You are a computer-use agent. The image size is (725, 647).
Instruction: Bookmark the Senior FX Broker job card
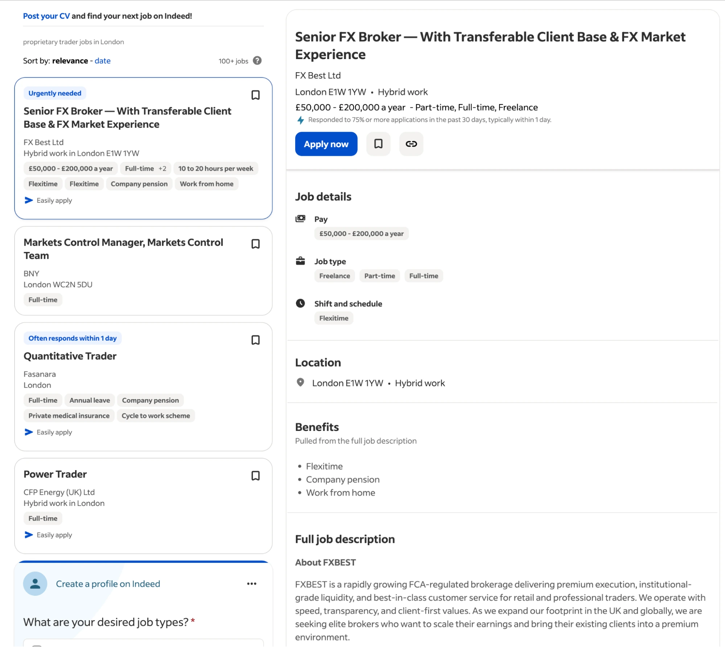click(255, 95)
